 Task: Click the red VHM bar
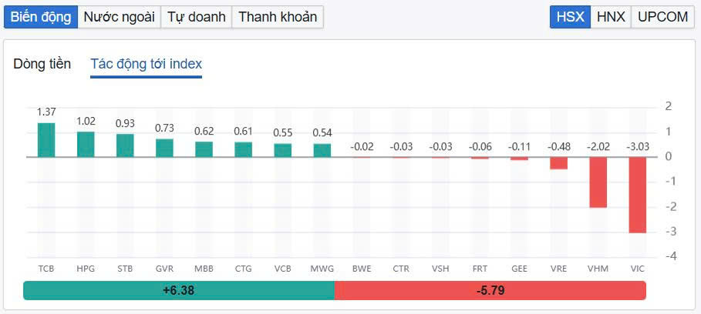598,182
